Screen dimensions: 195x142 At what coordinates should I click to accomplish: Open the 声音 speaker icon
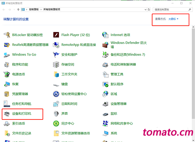[x=56, y=114]
